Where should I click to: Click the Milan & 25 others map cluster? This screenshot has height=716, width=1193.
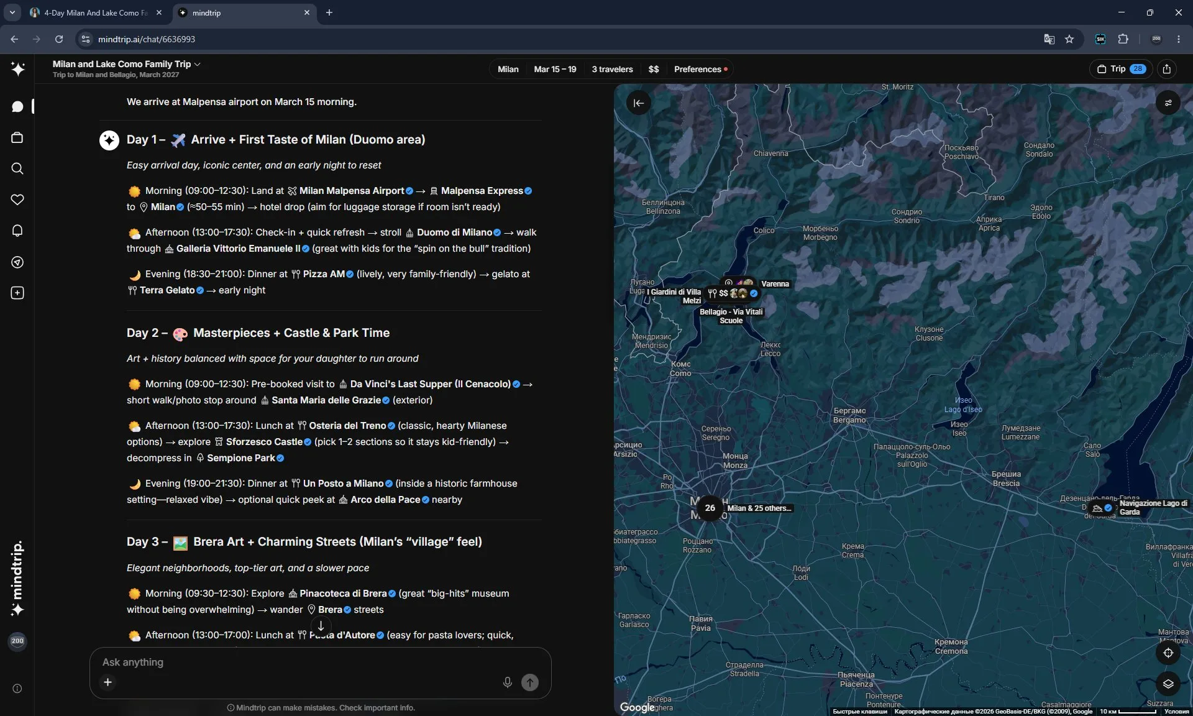(x=710, y=508)
